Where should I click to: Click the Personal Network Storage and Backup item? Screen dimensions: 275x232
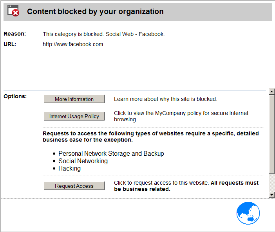(x=111, y=153)
